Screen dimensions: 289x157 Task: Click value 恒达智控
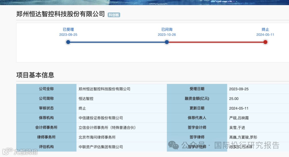point(86,99)
